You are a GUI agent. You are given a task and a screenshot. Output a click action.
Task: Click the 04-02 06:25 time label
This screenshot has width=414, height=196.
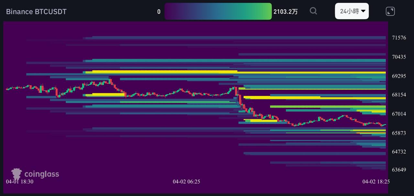186,182
